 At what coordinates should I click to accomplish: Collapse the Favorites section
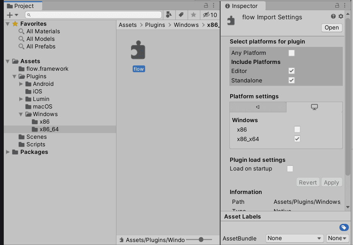click(8, 24)
